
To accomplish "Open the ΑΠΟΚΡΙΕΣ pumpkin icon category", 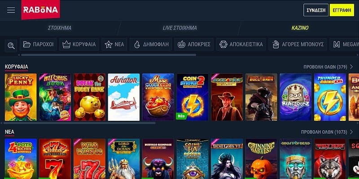I will pos(181,44).
